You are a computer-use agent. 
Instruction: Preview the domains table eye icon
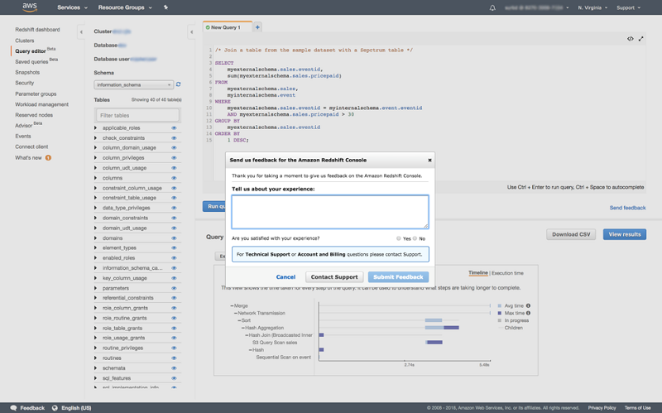point(174,238)
